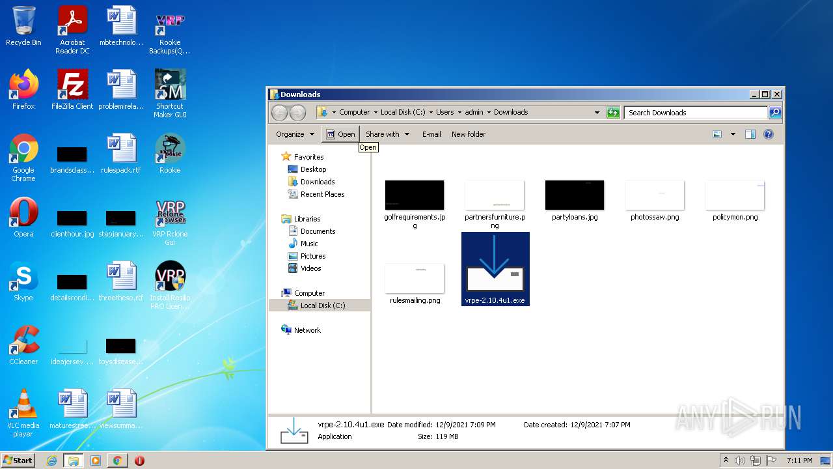Open Internet Explorer from taskbar

pos(51,461)
